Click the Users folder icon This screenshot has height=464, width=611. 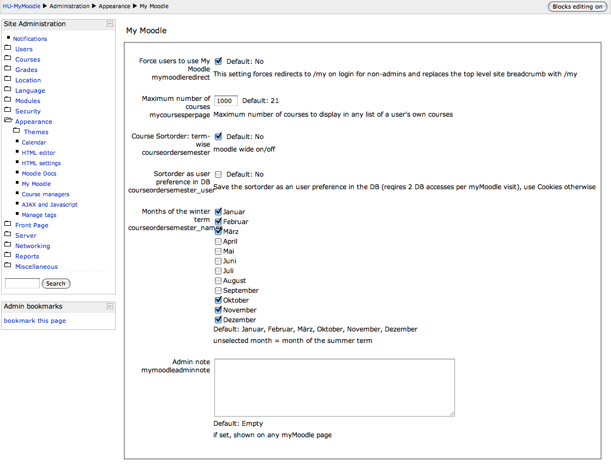[8, 47]
